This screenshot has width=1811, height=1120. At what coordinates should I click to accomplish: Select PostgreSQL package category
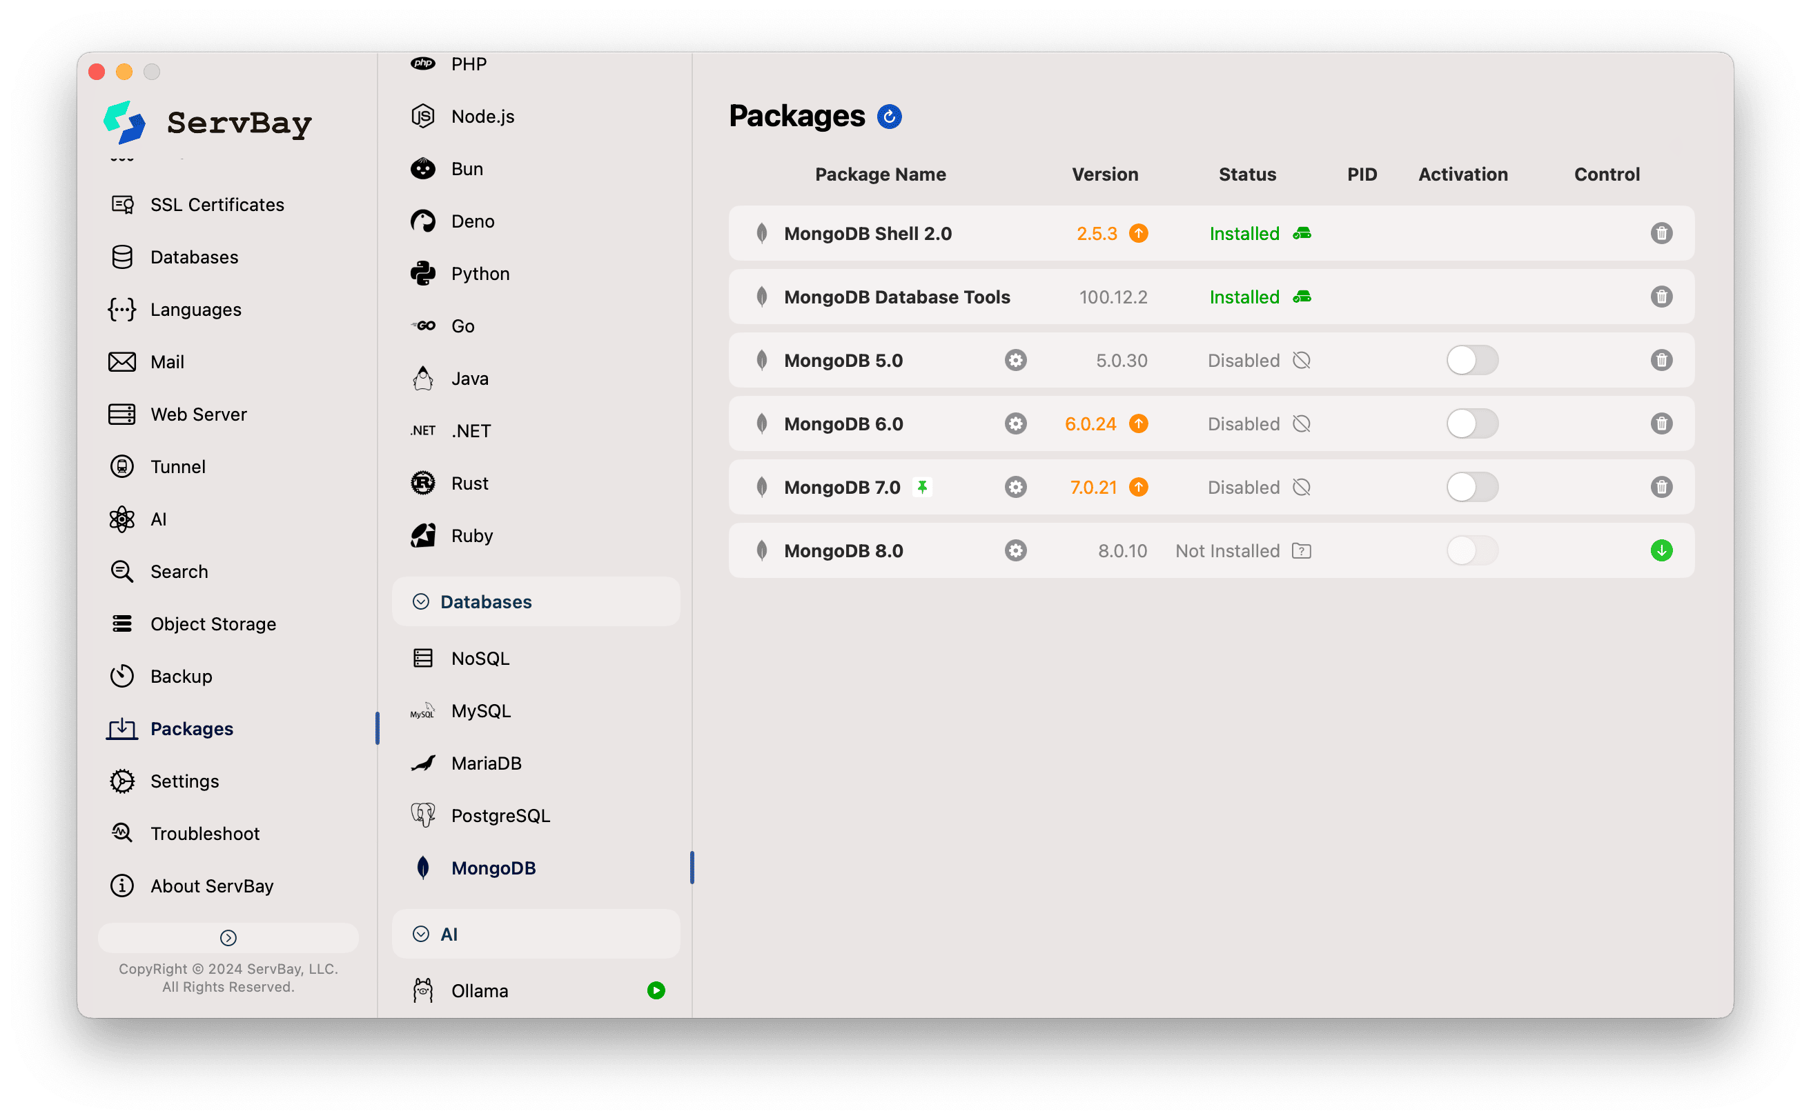click(481, 817)
